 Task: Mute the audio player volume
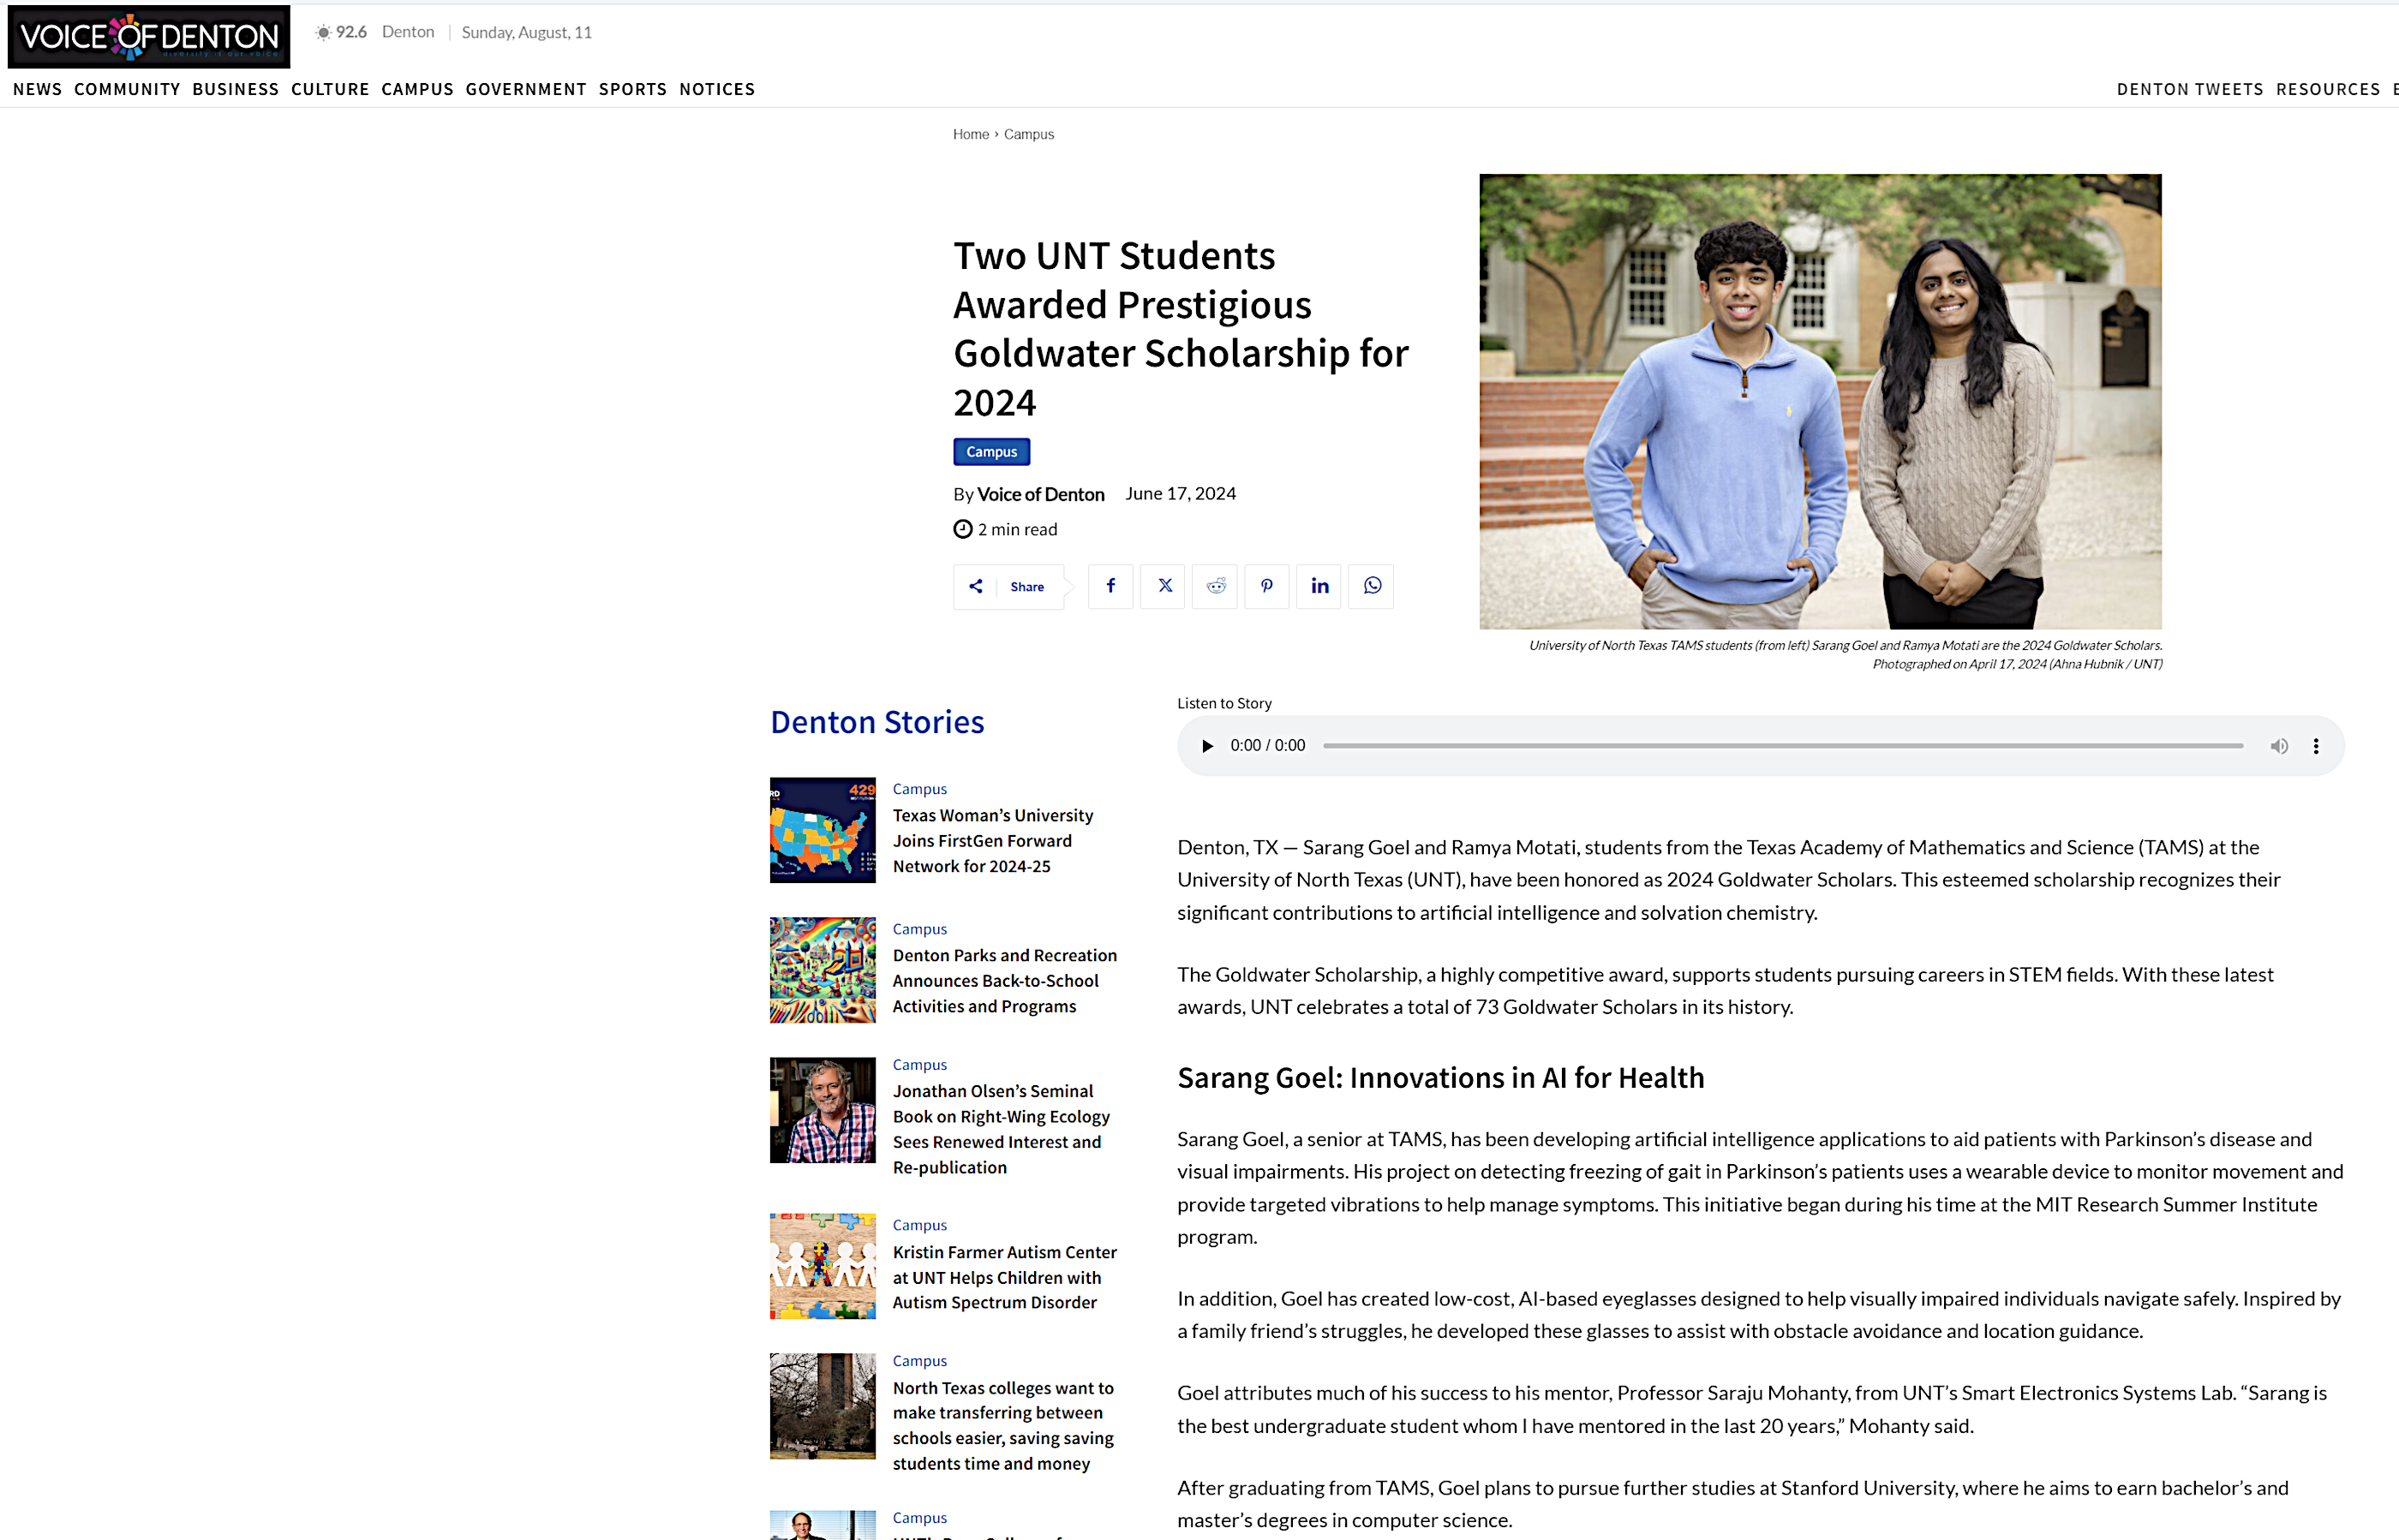2279,746
